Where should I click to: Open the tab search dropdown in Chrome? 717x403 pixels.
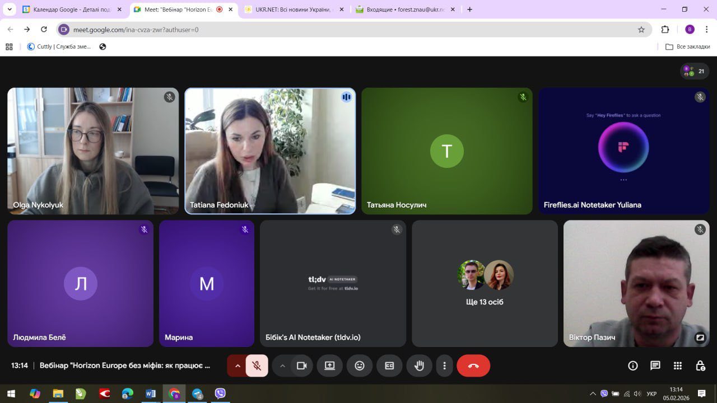tap(10, 10)
